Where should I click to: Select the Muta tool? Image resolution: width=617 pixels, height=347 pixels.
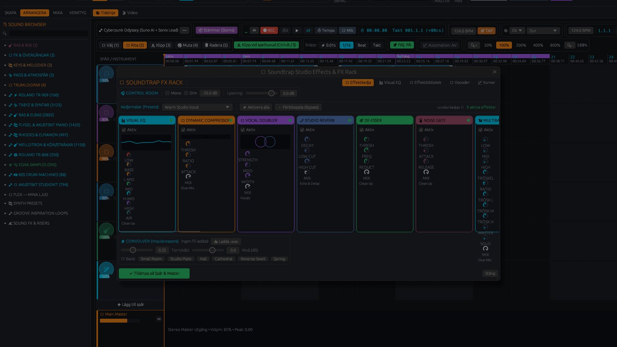click(188, 45)
